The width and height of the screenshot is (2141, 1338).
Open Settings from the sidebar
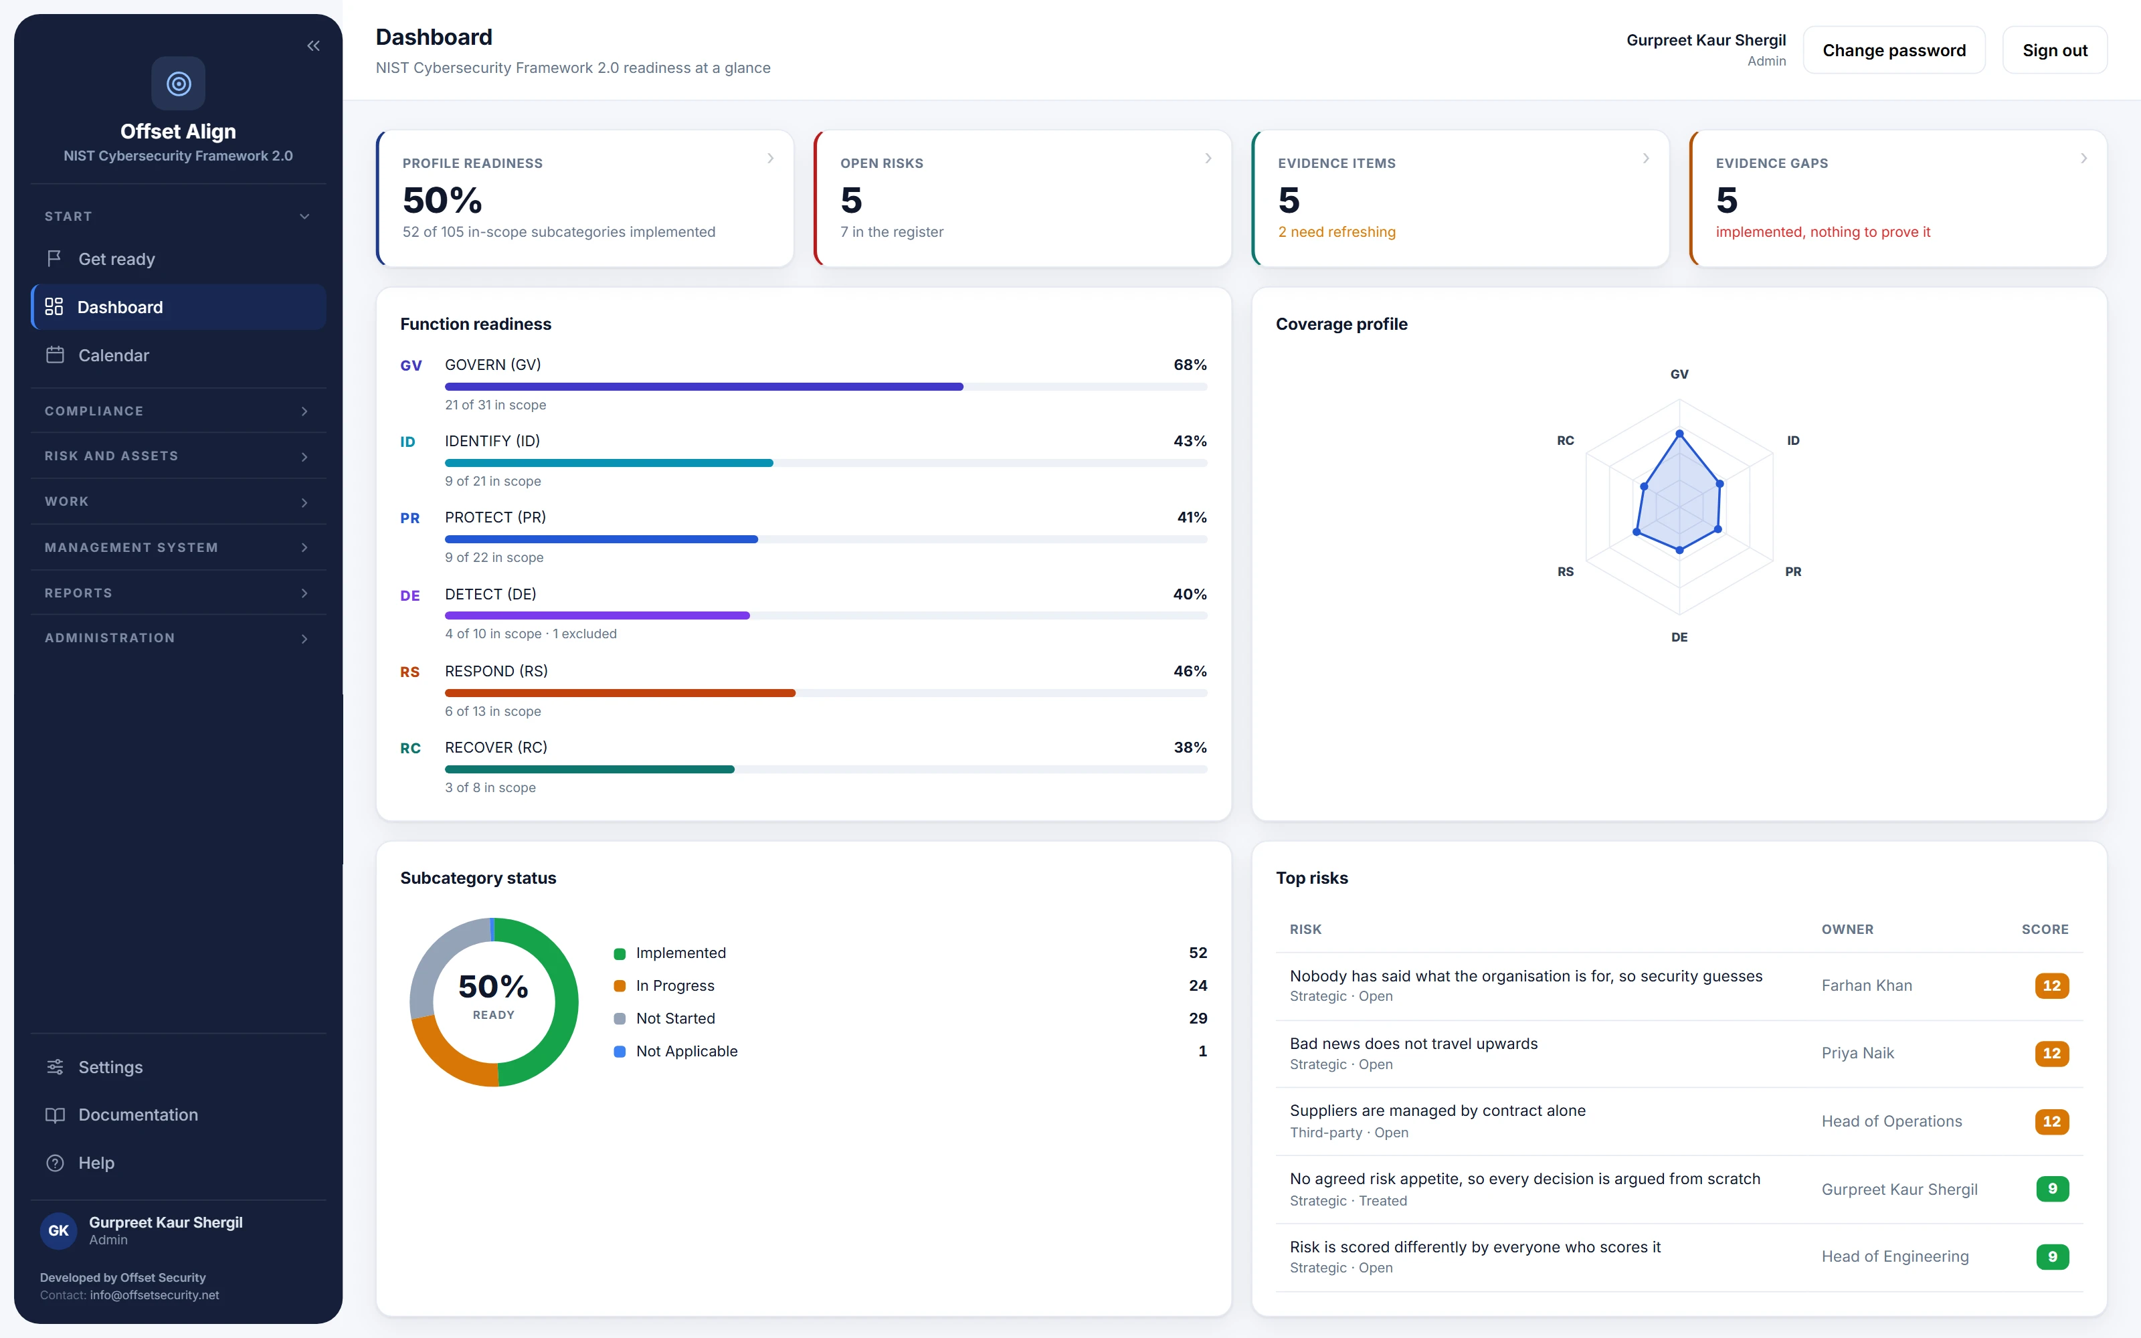[x=178, y=1066]
